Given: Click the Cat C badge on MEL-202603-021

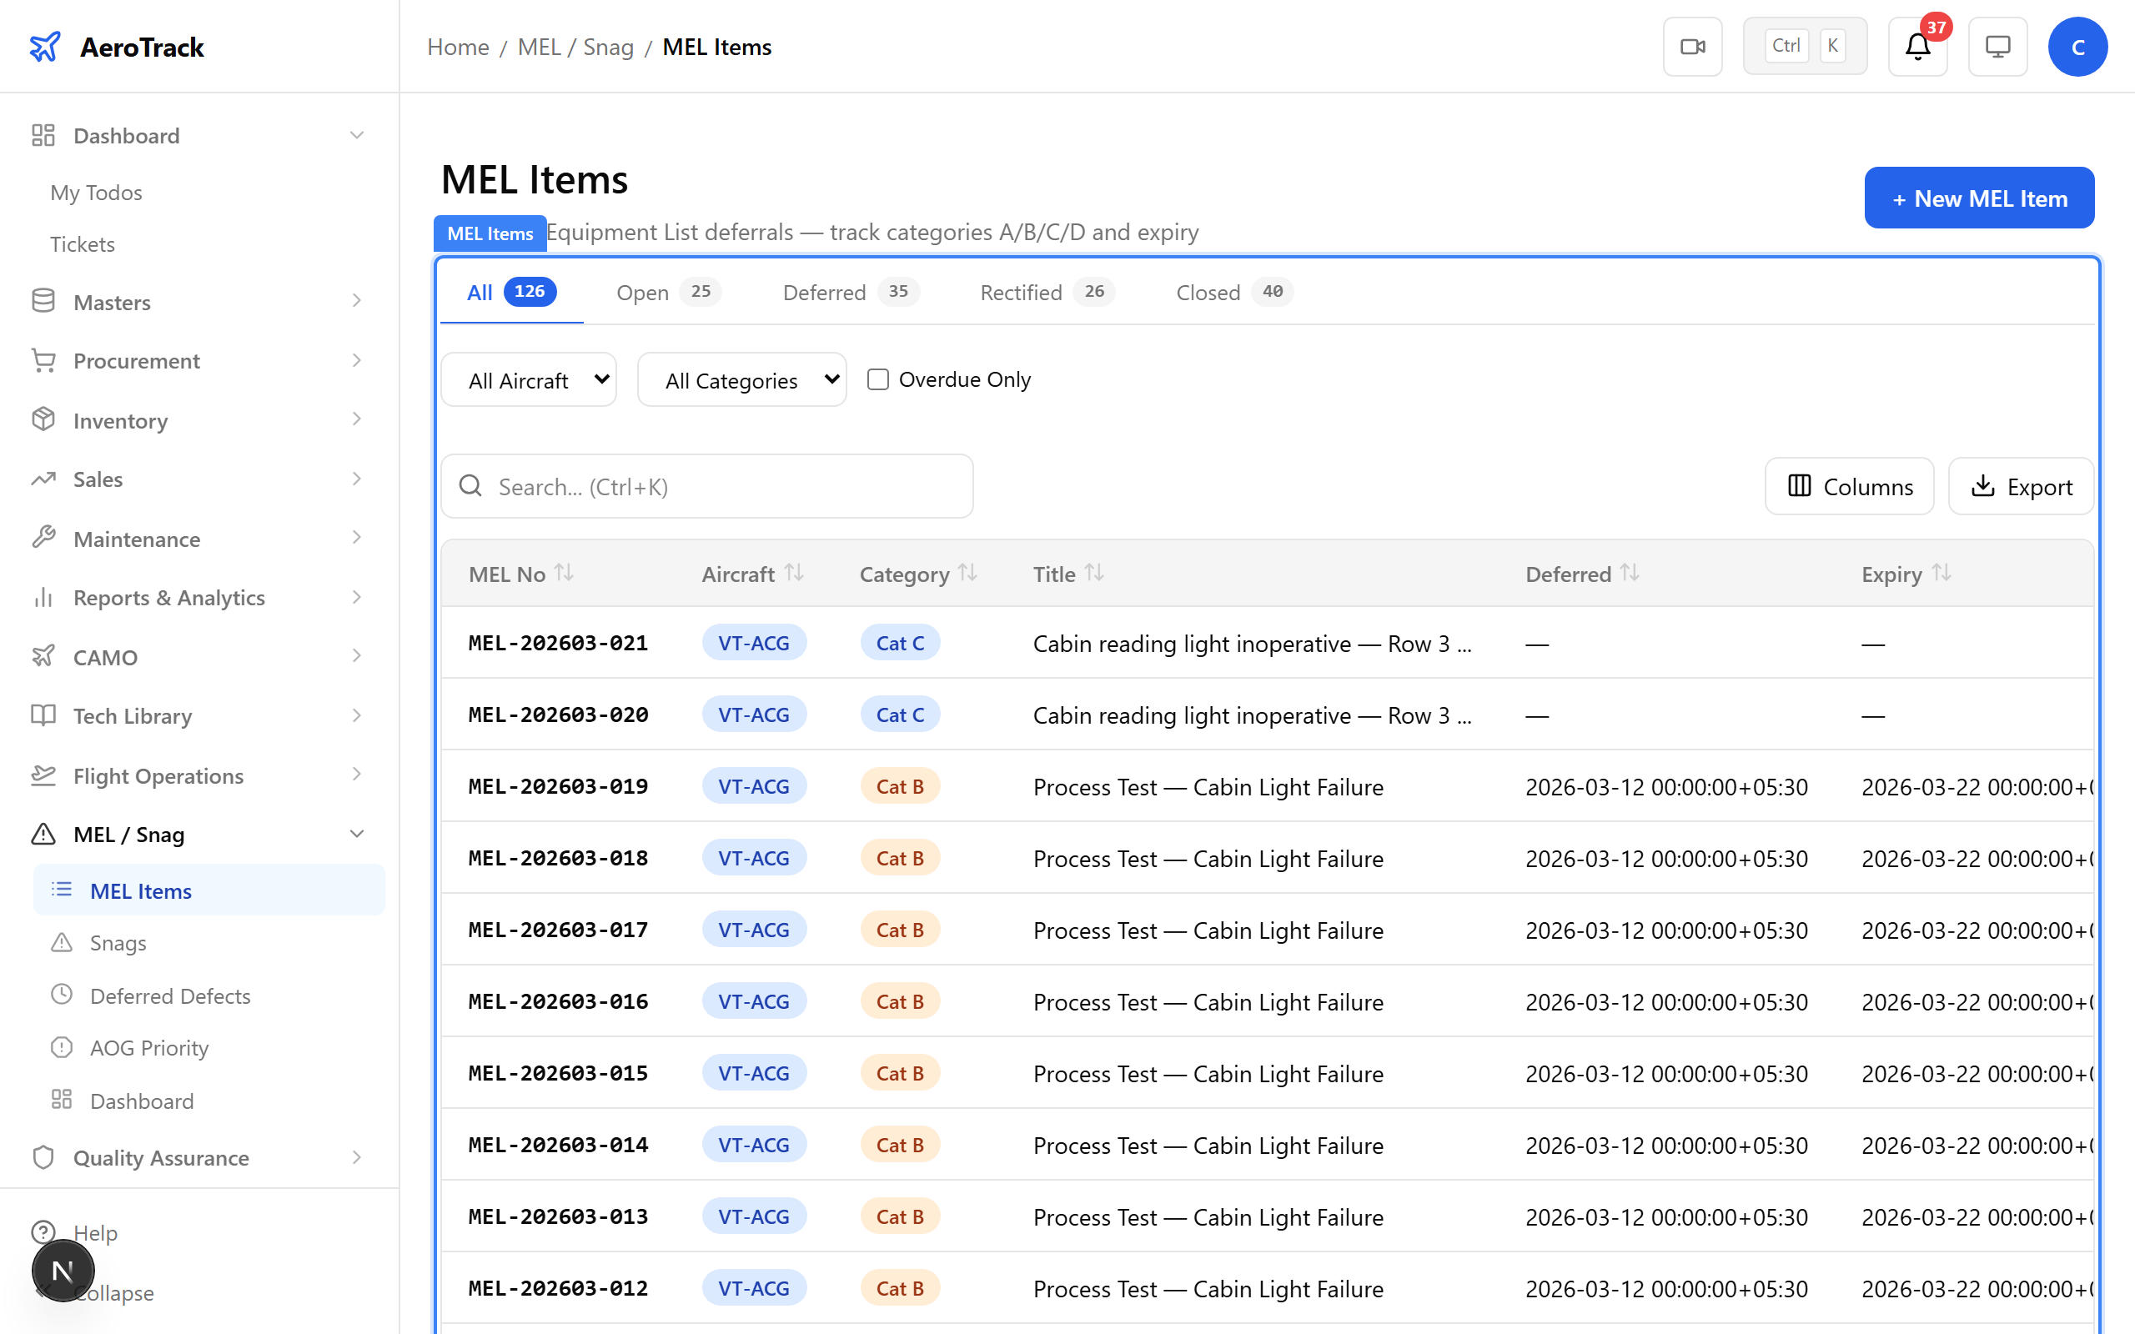Looking at the screenshot, I should pos(900,642).
